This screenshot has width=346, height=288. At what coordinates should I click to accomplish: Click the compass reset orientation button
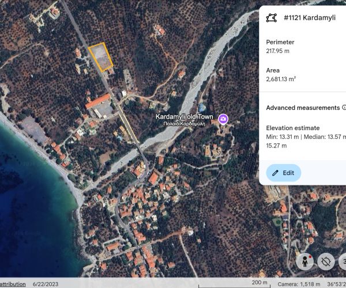point(325,261)
